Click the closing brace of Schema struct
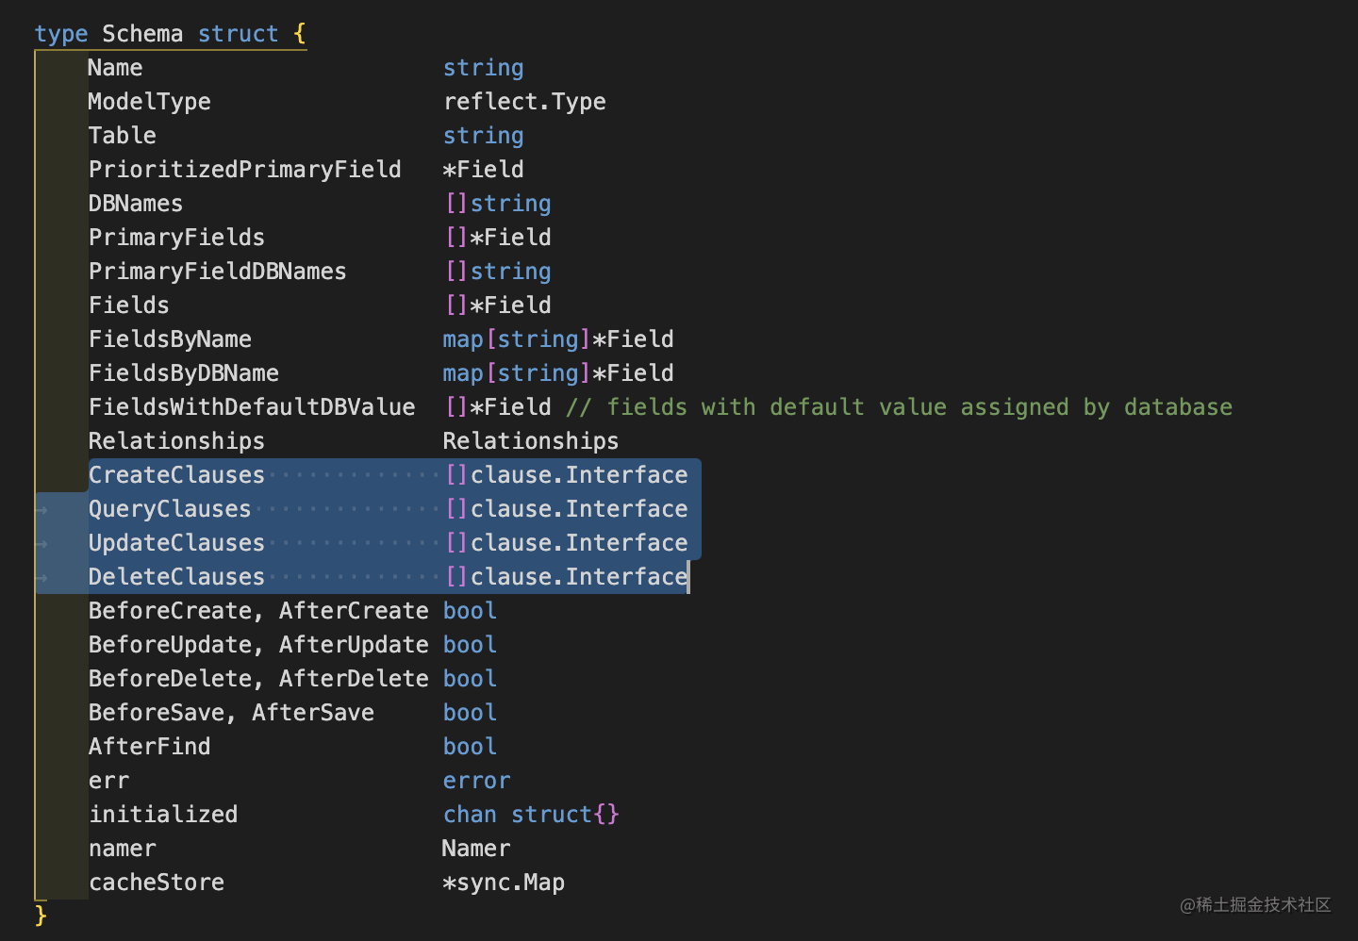1358x941 pixels. [41, 915]
